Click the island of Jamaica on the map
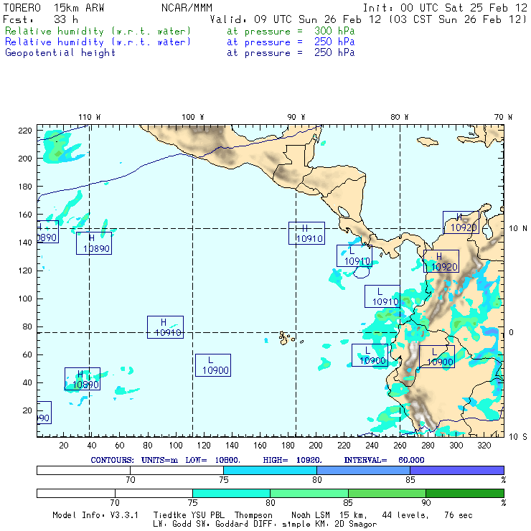Image resolution: width=531 pixels, height=531 pixels. (x=428, y=141)
